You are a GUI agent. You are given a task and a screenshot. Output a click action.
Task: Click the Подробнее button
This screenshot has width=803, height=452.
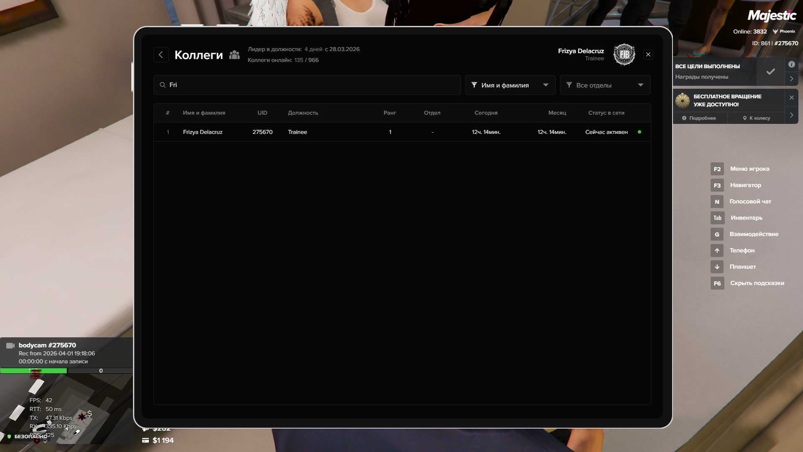699,118
